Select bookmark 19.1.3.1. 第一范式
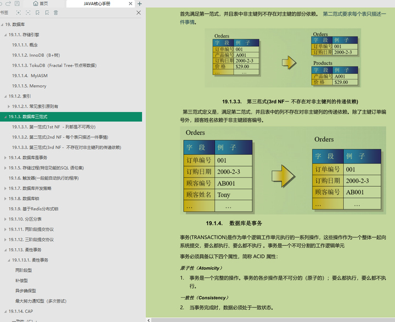The height and width of the screenshot is (322, 395). [54, 127]
